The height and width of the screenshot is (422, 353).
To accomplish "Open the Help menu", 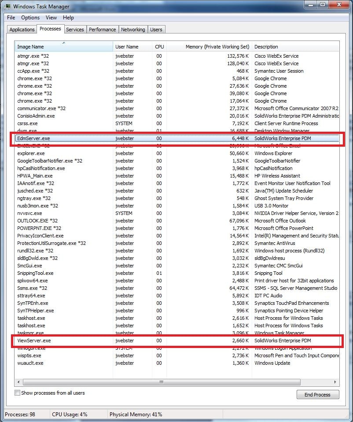I will [68, 18].
